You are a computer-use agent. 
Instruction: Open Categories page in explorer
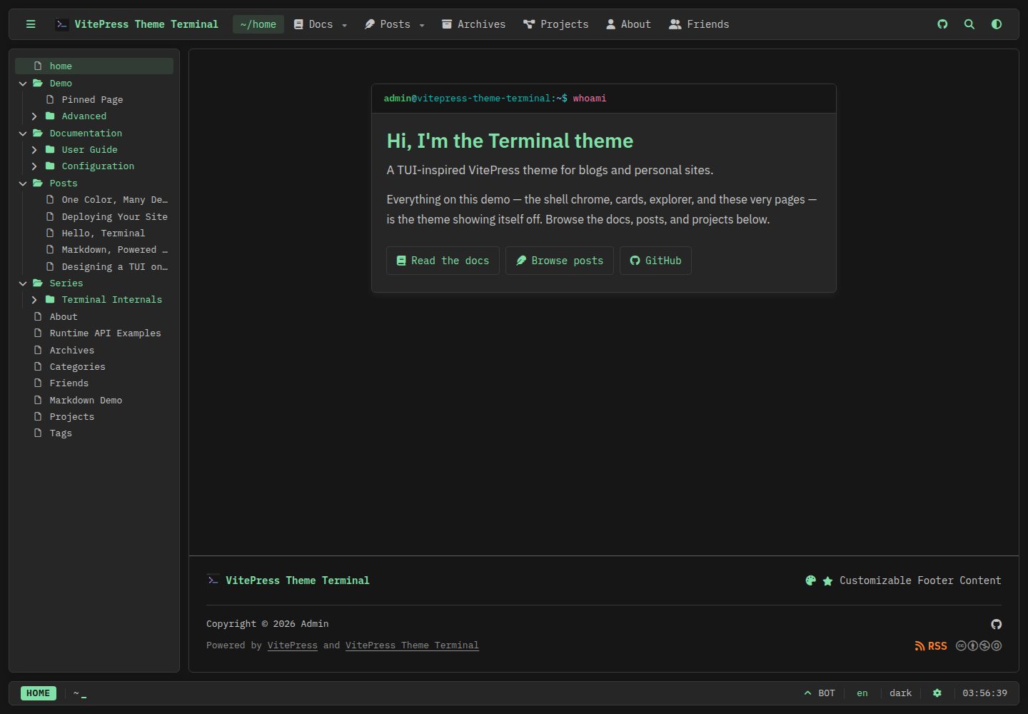pyautogui.click(x=94, y=367)
